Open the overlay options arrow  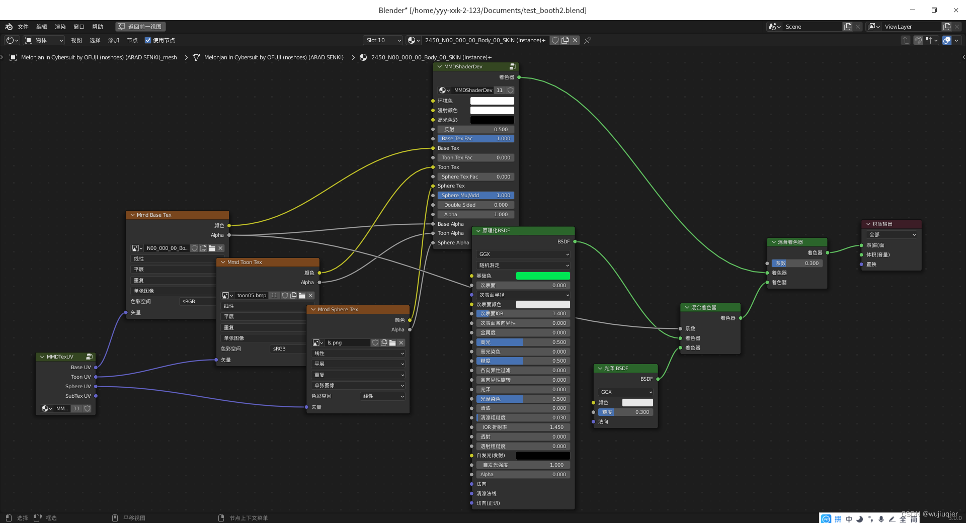[957, 40]
